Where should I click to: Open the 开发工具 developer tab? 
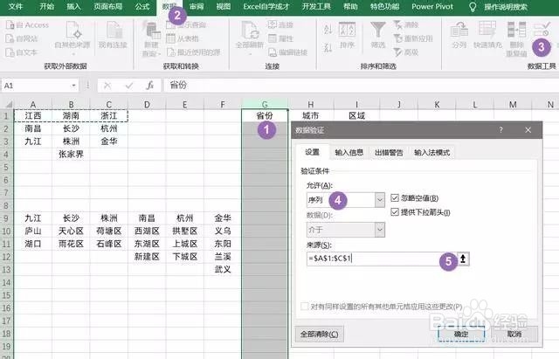316,7
